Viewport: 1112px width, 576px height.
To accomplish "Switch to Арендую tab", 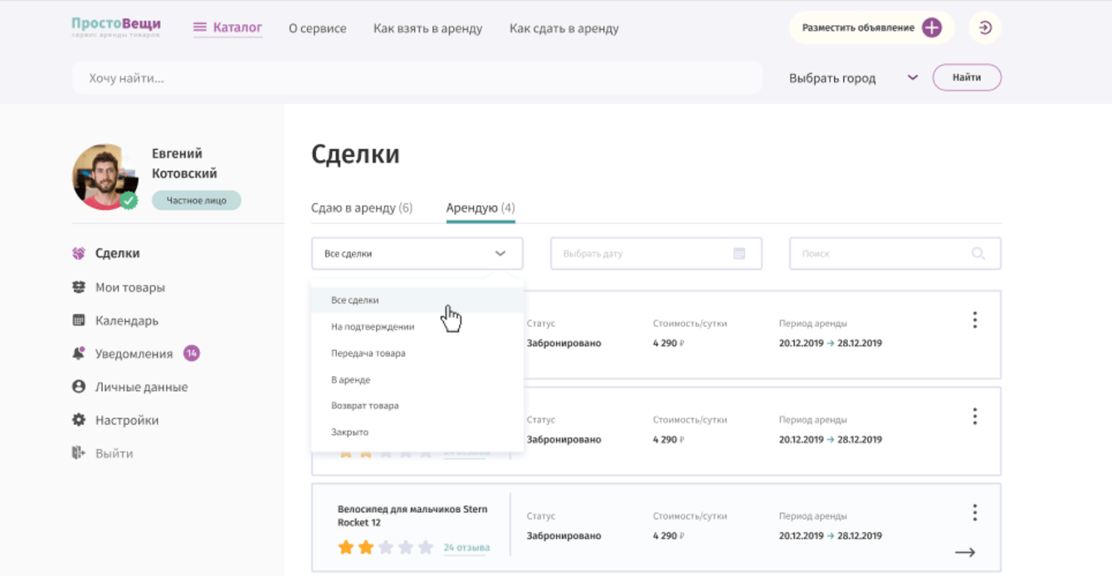I will (x=480, y=207).
